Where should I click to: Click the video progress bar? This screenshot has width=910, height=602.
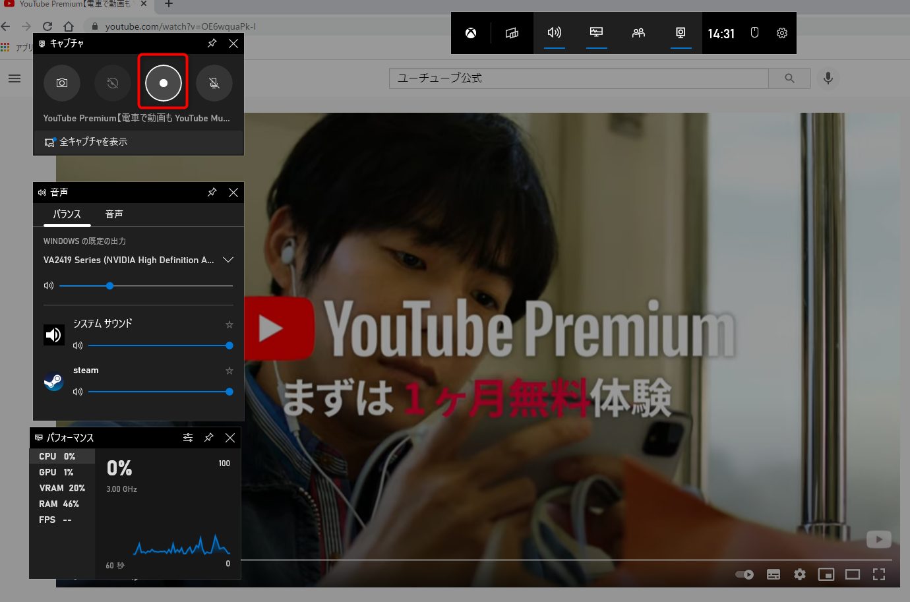[566, 560]
